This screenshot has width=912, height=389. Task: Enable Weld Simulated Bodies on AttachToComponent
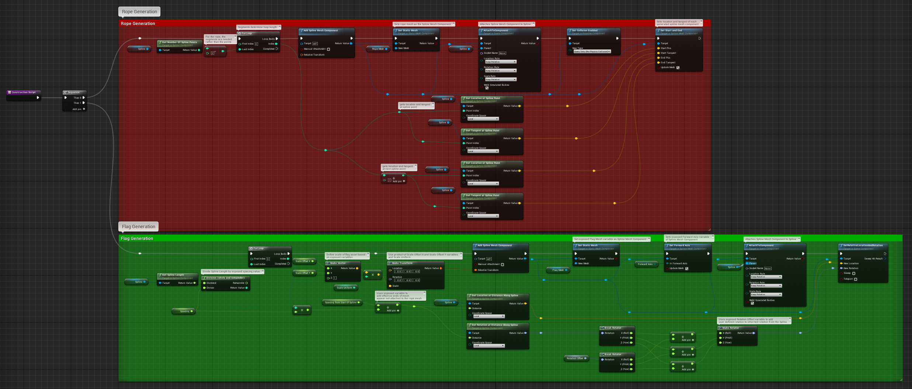tap(487, 88)
